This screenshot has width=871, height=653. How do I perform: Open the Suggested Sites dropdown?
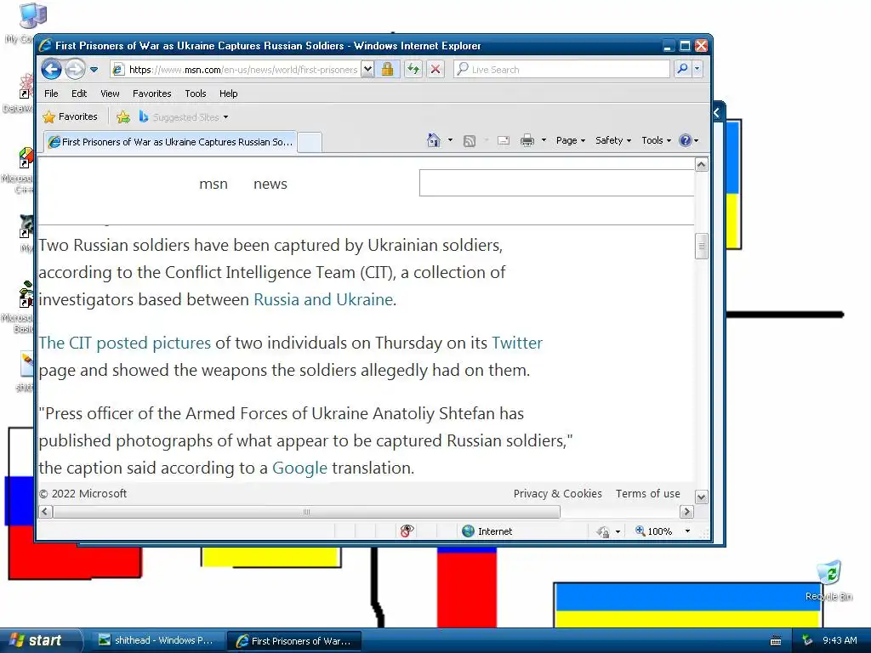[x=184, y=116]
